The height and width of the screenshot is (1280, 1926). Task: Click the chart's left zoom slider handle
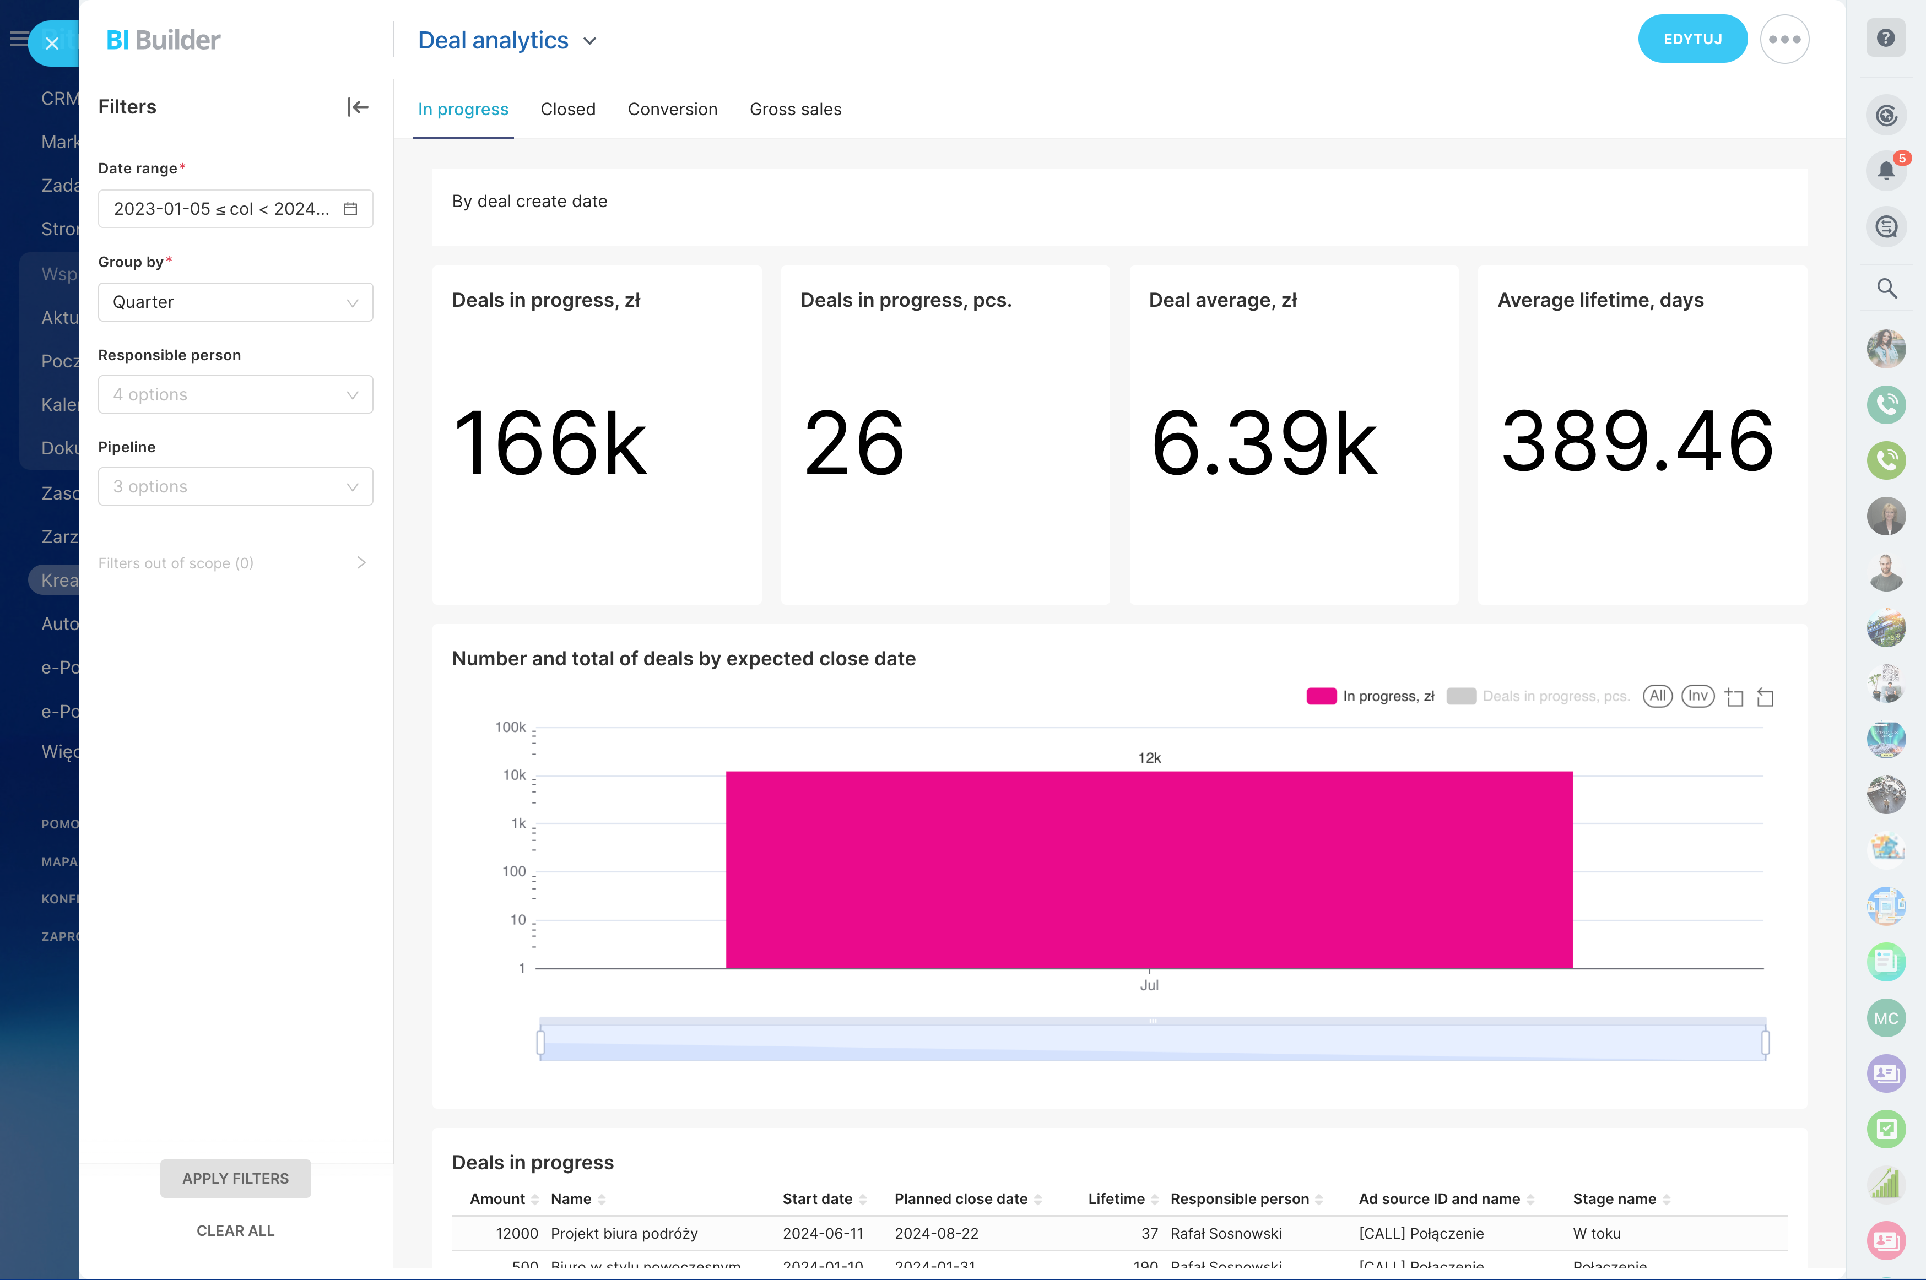(540, 1043)
